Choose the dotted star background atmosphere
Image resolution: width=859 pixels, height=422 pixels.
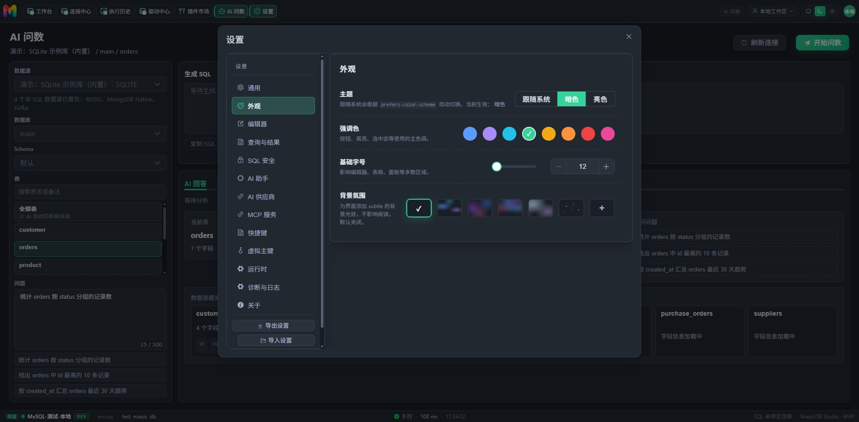click(571, 208)
